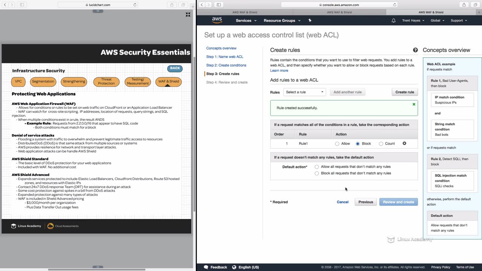Dismiss the rule created success message
The width and height of the screenshot is (482, 271).
tap(414, 104)
